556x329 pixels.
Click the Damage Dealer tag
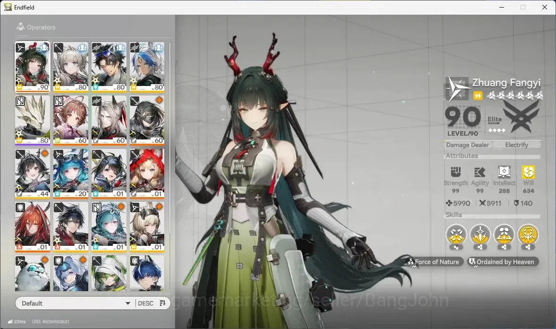pyautogui.click(x=467, y=145)
